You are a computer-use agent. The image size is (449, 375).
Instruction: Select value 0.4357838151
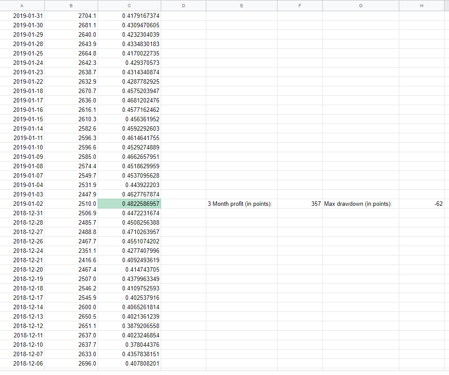(x=129, y=354)
